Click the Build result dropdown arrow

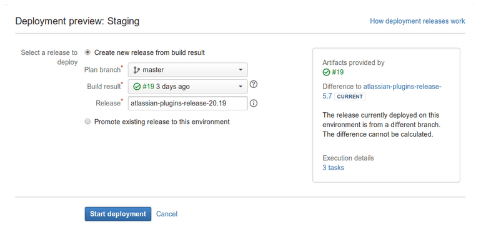241,87
